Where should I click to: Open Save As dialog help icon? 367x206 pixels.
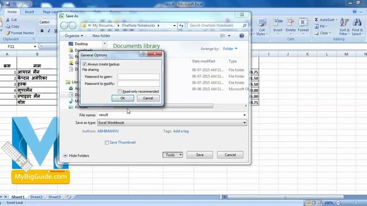pyautogui.click(x=241, y=35)
